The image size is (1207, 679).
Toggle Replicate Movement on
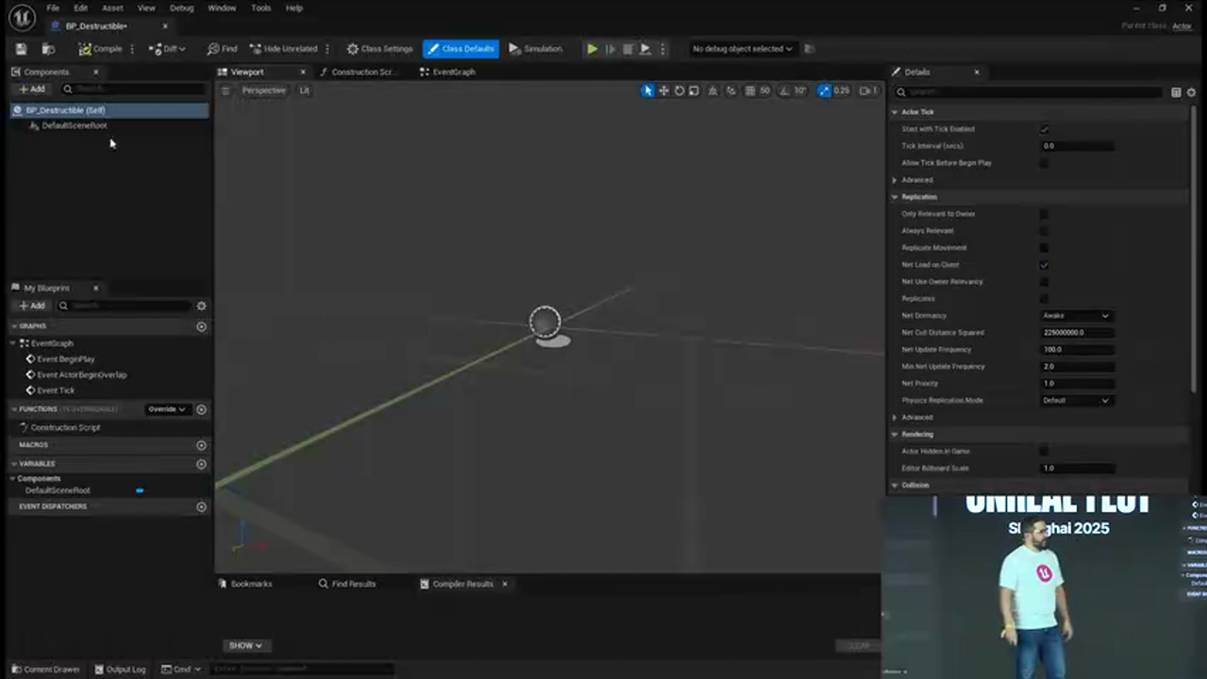click(x=1044, y=247)
